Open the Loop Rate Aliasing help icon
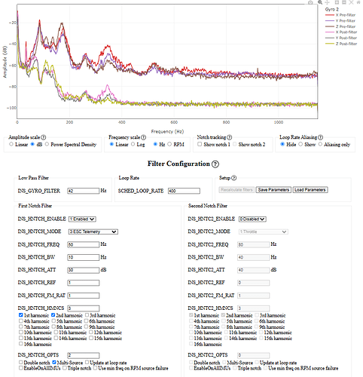The height and width of the screenshot is (377, 363). (320, 137)
